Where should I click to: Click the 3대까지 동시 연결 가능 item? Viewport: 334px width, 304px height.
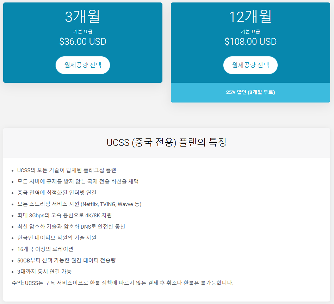(44, 272)
